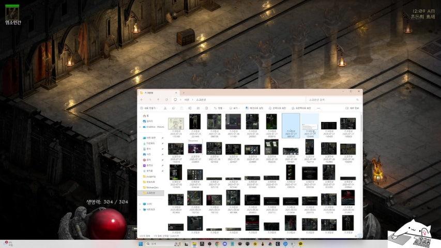Viewport: 441px width, 248px height.
Task: Click the Up directory arrow in Explorer
Action: point(158,99)
